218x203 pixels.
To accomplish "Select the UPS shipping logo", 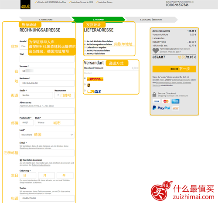I will click(x=89, y=85).
